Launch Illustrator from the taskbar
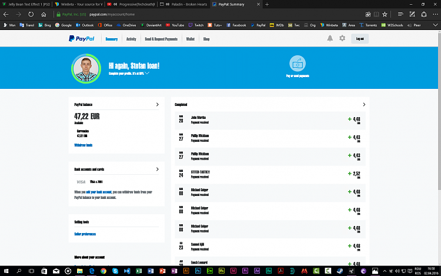Screen dimensions: 441x276 point(186,271)
